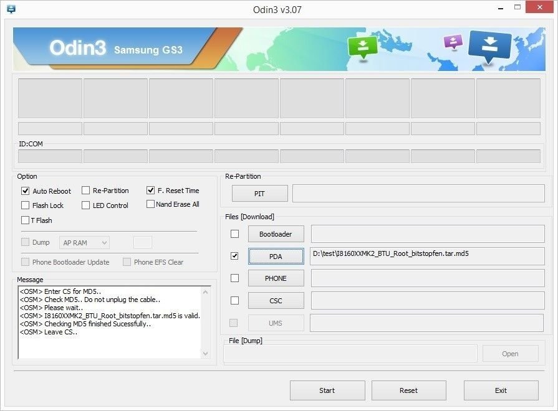Tick the checkbox beside Bootloader
Viewport: 558px width, 411px height.
click(234, 234)
